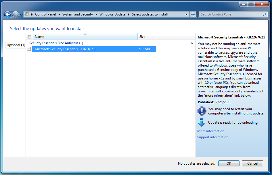Navigate to System and Security breadcrumb
The height and width of the screenshot is (175, 272).
click(77, 14)
